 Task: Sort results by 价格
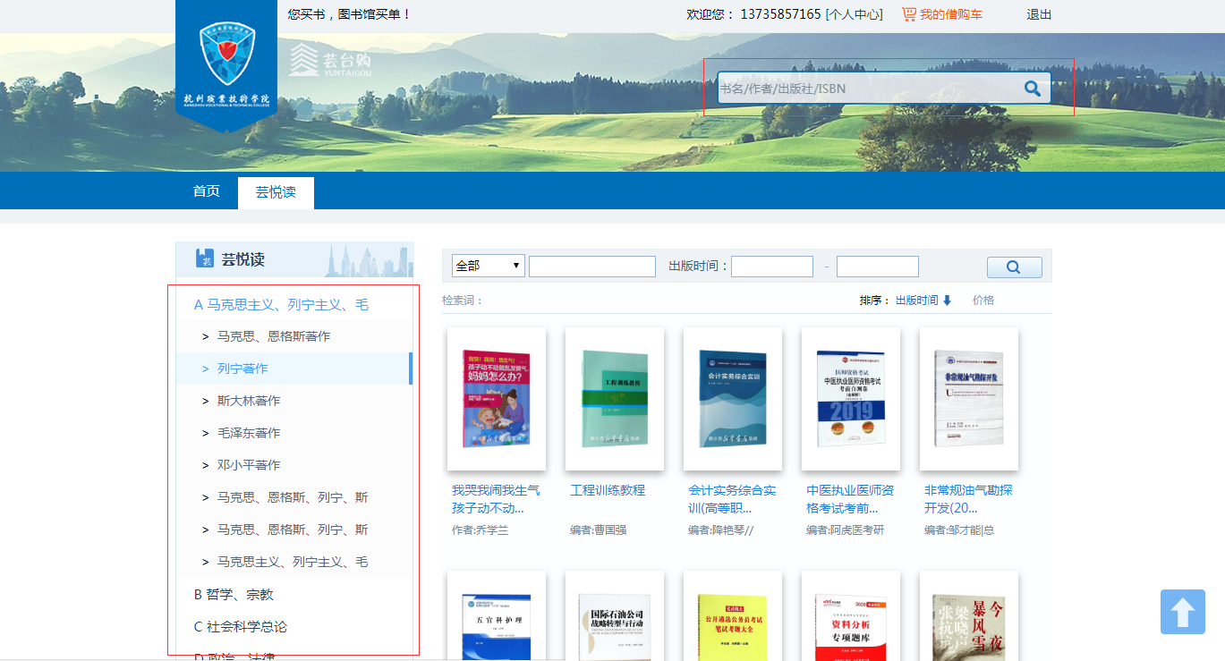983,301
